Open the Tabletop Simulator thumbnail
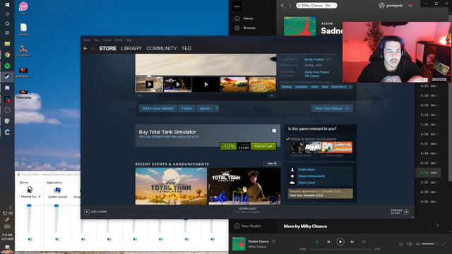The image size is (452, 254). tap(337, 147)
